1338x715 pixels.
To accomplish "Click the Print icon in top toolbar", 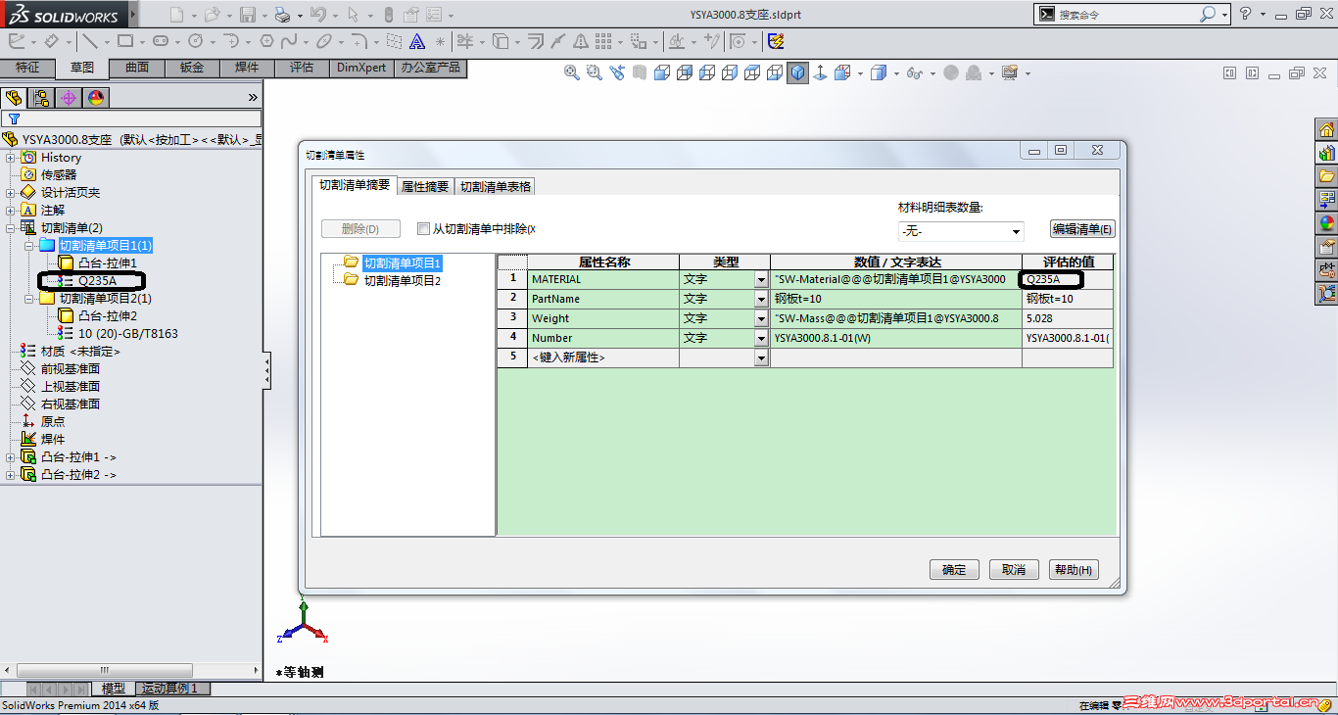I will [282, 15].
